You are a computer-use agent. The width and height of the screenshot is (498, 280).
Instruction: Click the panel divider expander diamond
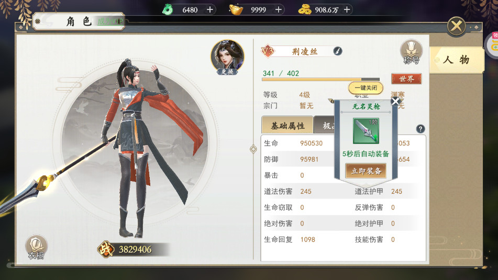[x=253, y=149]
